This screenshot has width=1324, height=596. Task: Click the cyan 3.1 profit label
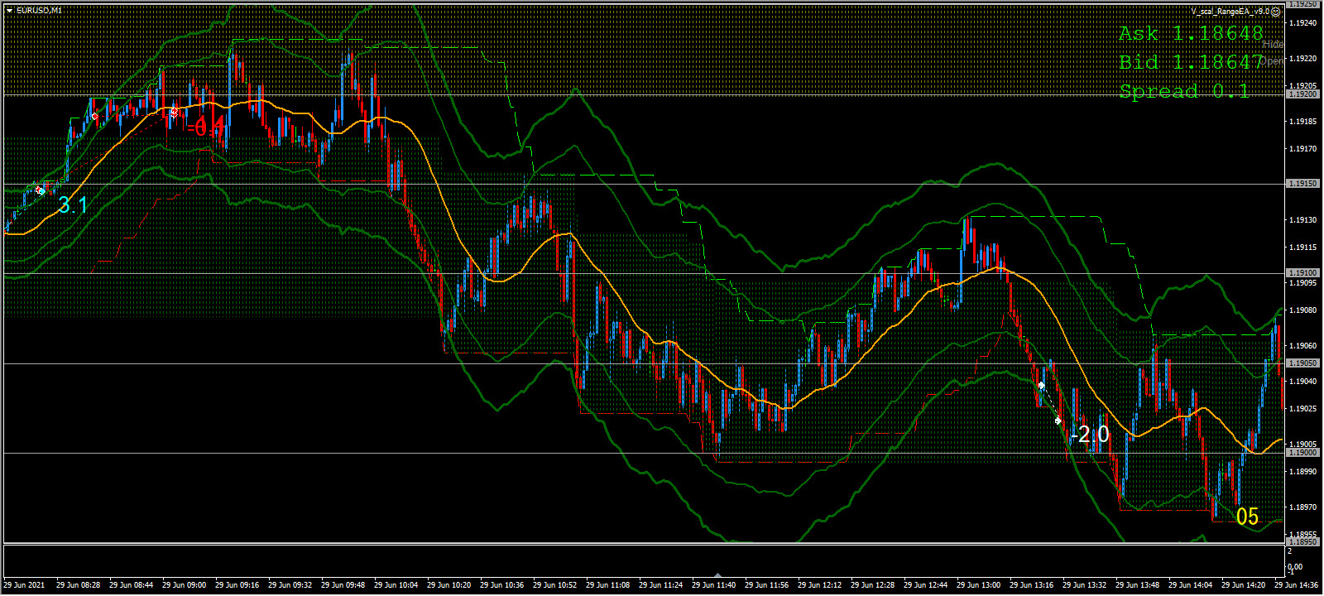[73, 205]
